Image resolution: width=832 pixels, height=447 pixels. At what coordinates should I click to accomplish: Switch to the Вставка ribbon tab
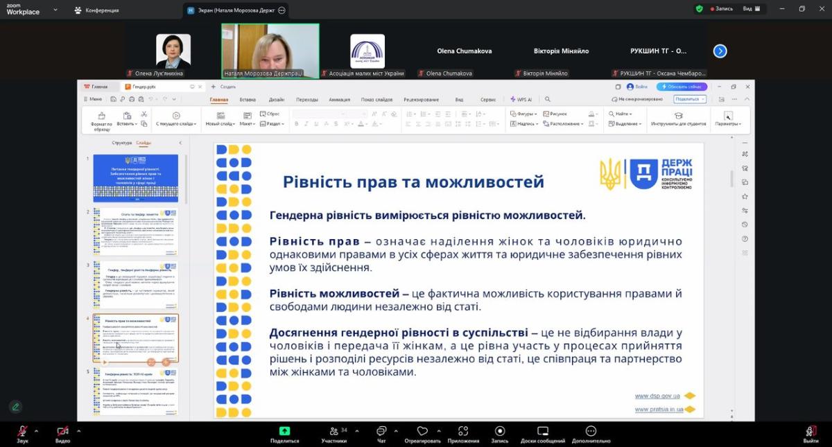tap(248, 99)
